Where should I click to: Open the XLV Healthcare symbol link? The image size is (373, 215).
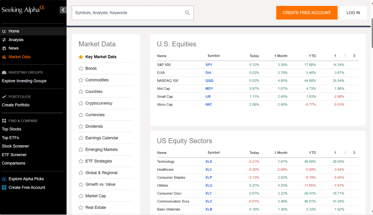point(209,169)
